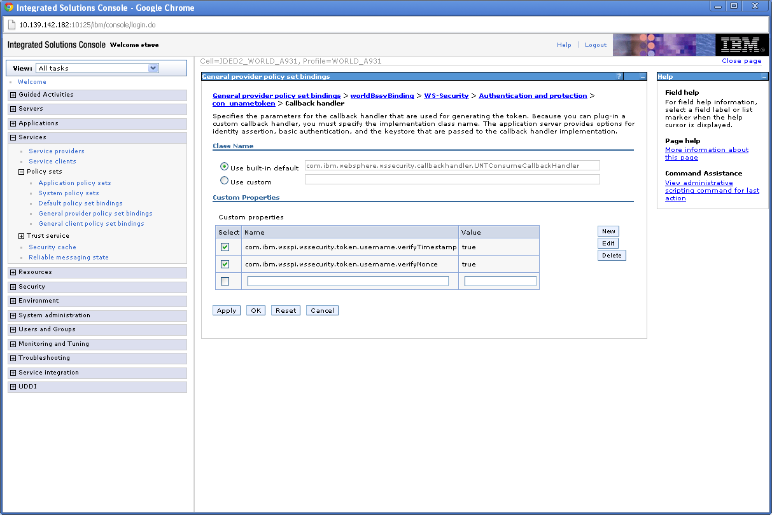Viewport: 772px width, 515px height.
Task: Click the custom class name input field
Action: coord(453,179)
